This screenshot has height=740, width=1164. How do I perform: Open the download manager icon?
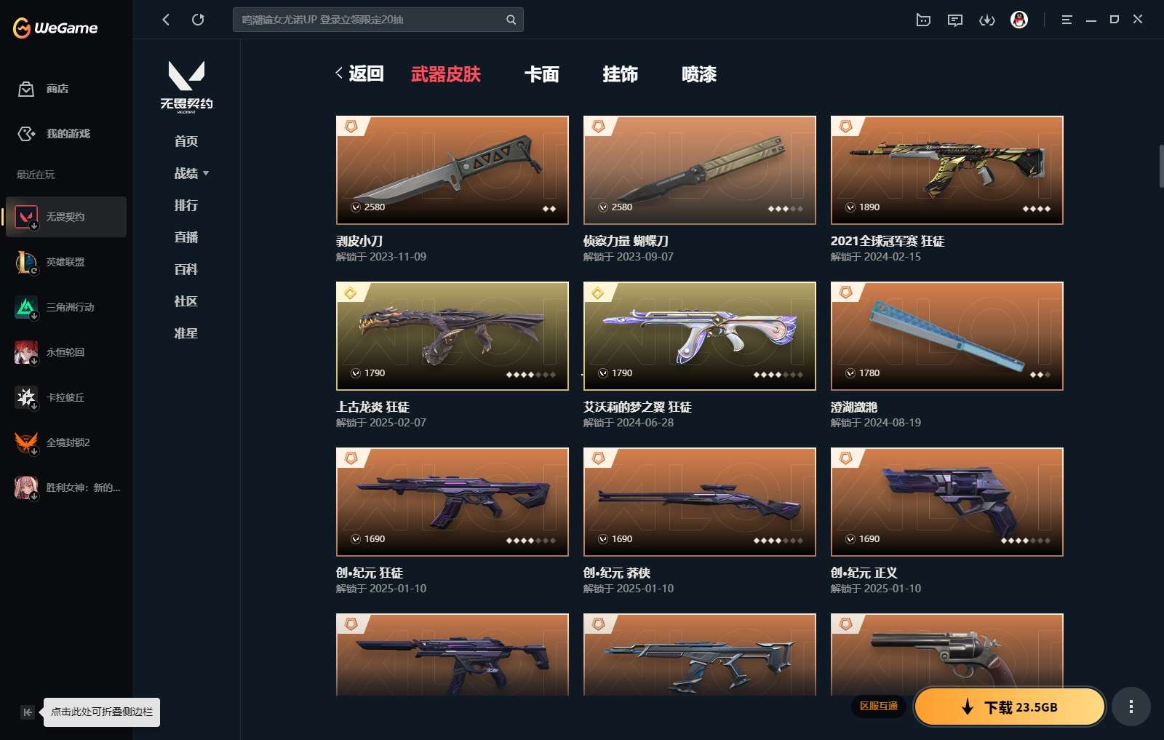[987, 20]
